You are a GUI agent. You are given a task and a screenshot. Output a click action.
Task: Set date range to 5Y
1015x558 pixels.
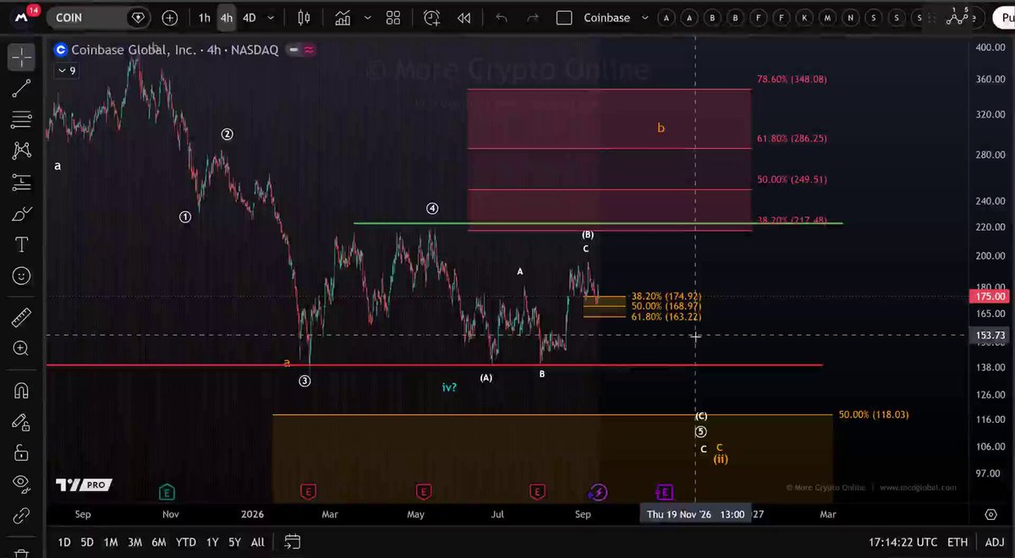click(233, 542)
